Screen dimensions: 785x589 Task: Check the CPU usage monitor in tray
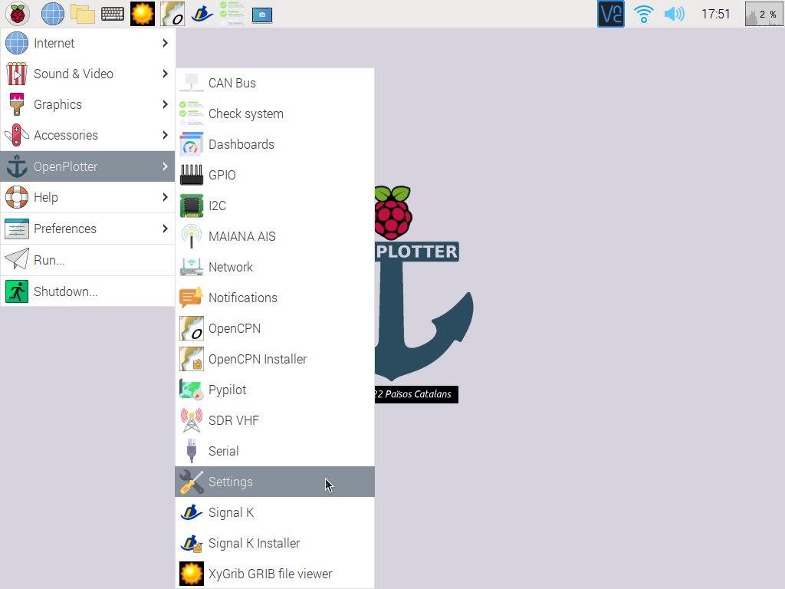tap(764, 13)
